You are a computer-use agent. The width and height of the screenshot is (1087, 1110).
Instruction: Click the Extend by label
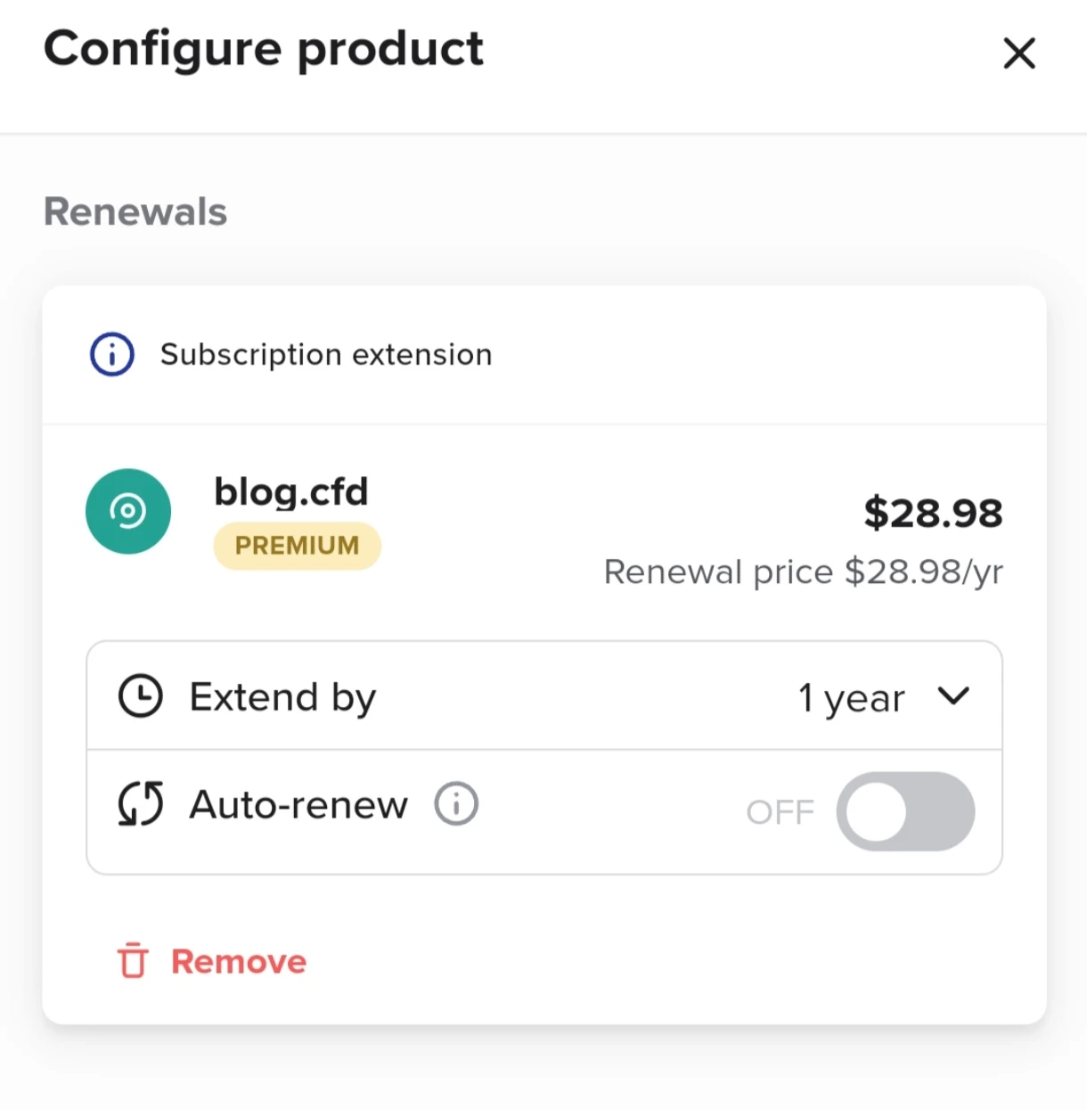tap(282, 697)
